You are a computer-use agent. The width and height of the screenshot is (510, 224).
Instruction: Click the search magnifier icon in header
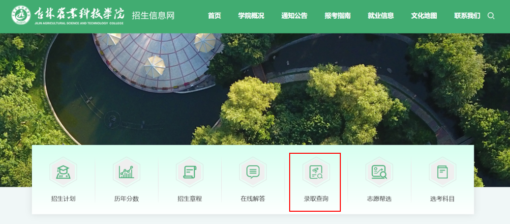click(491, 16)
